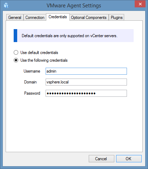Go to the Optional Components tab

tap(89, 18)
